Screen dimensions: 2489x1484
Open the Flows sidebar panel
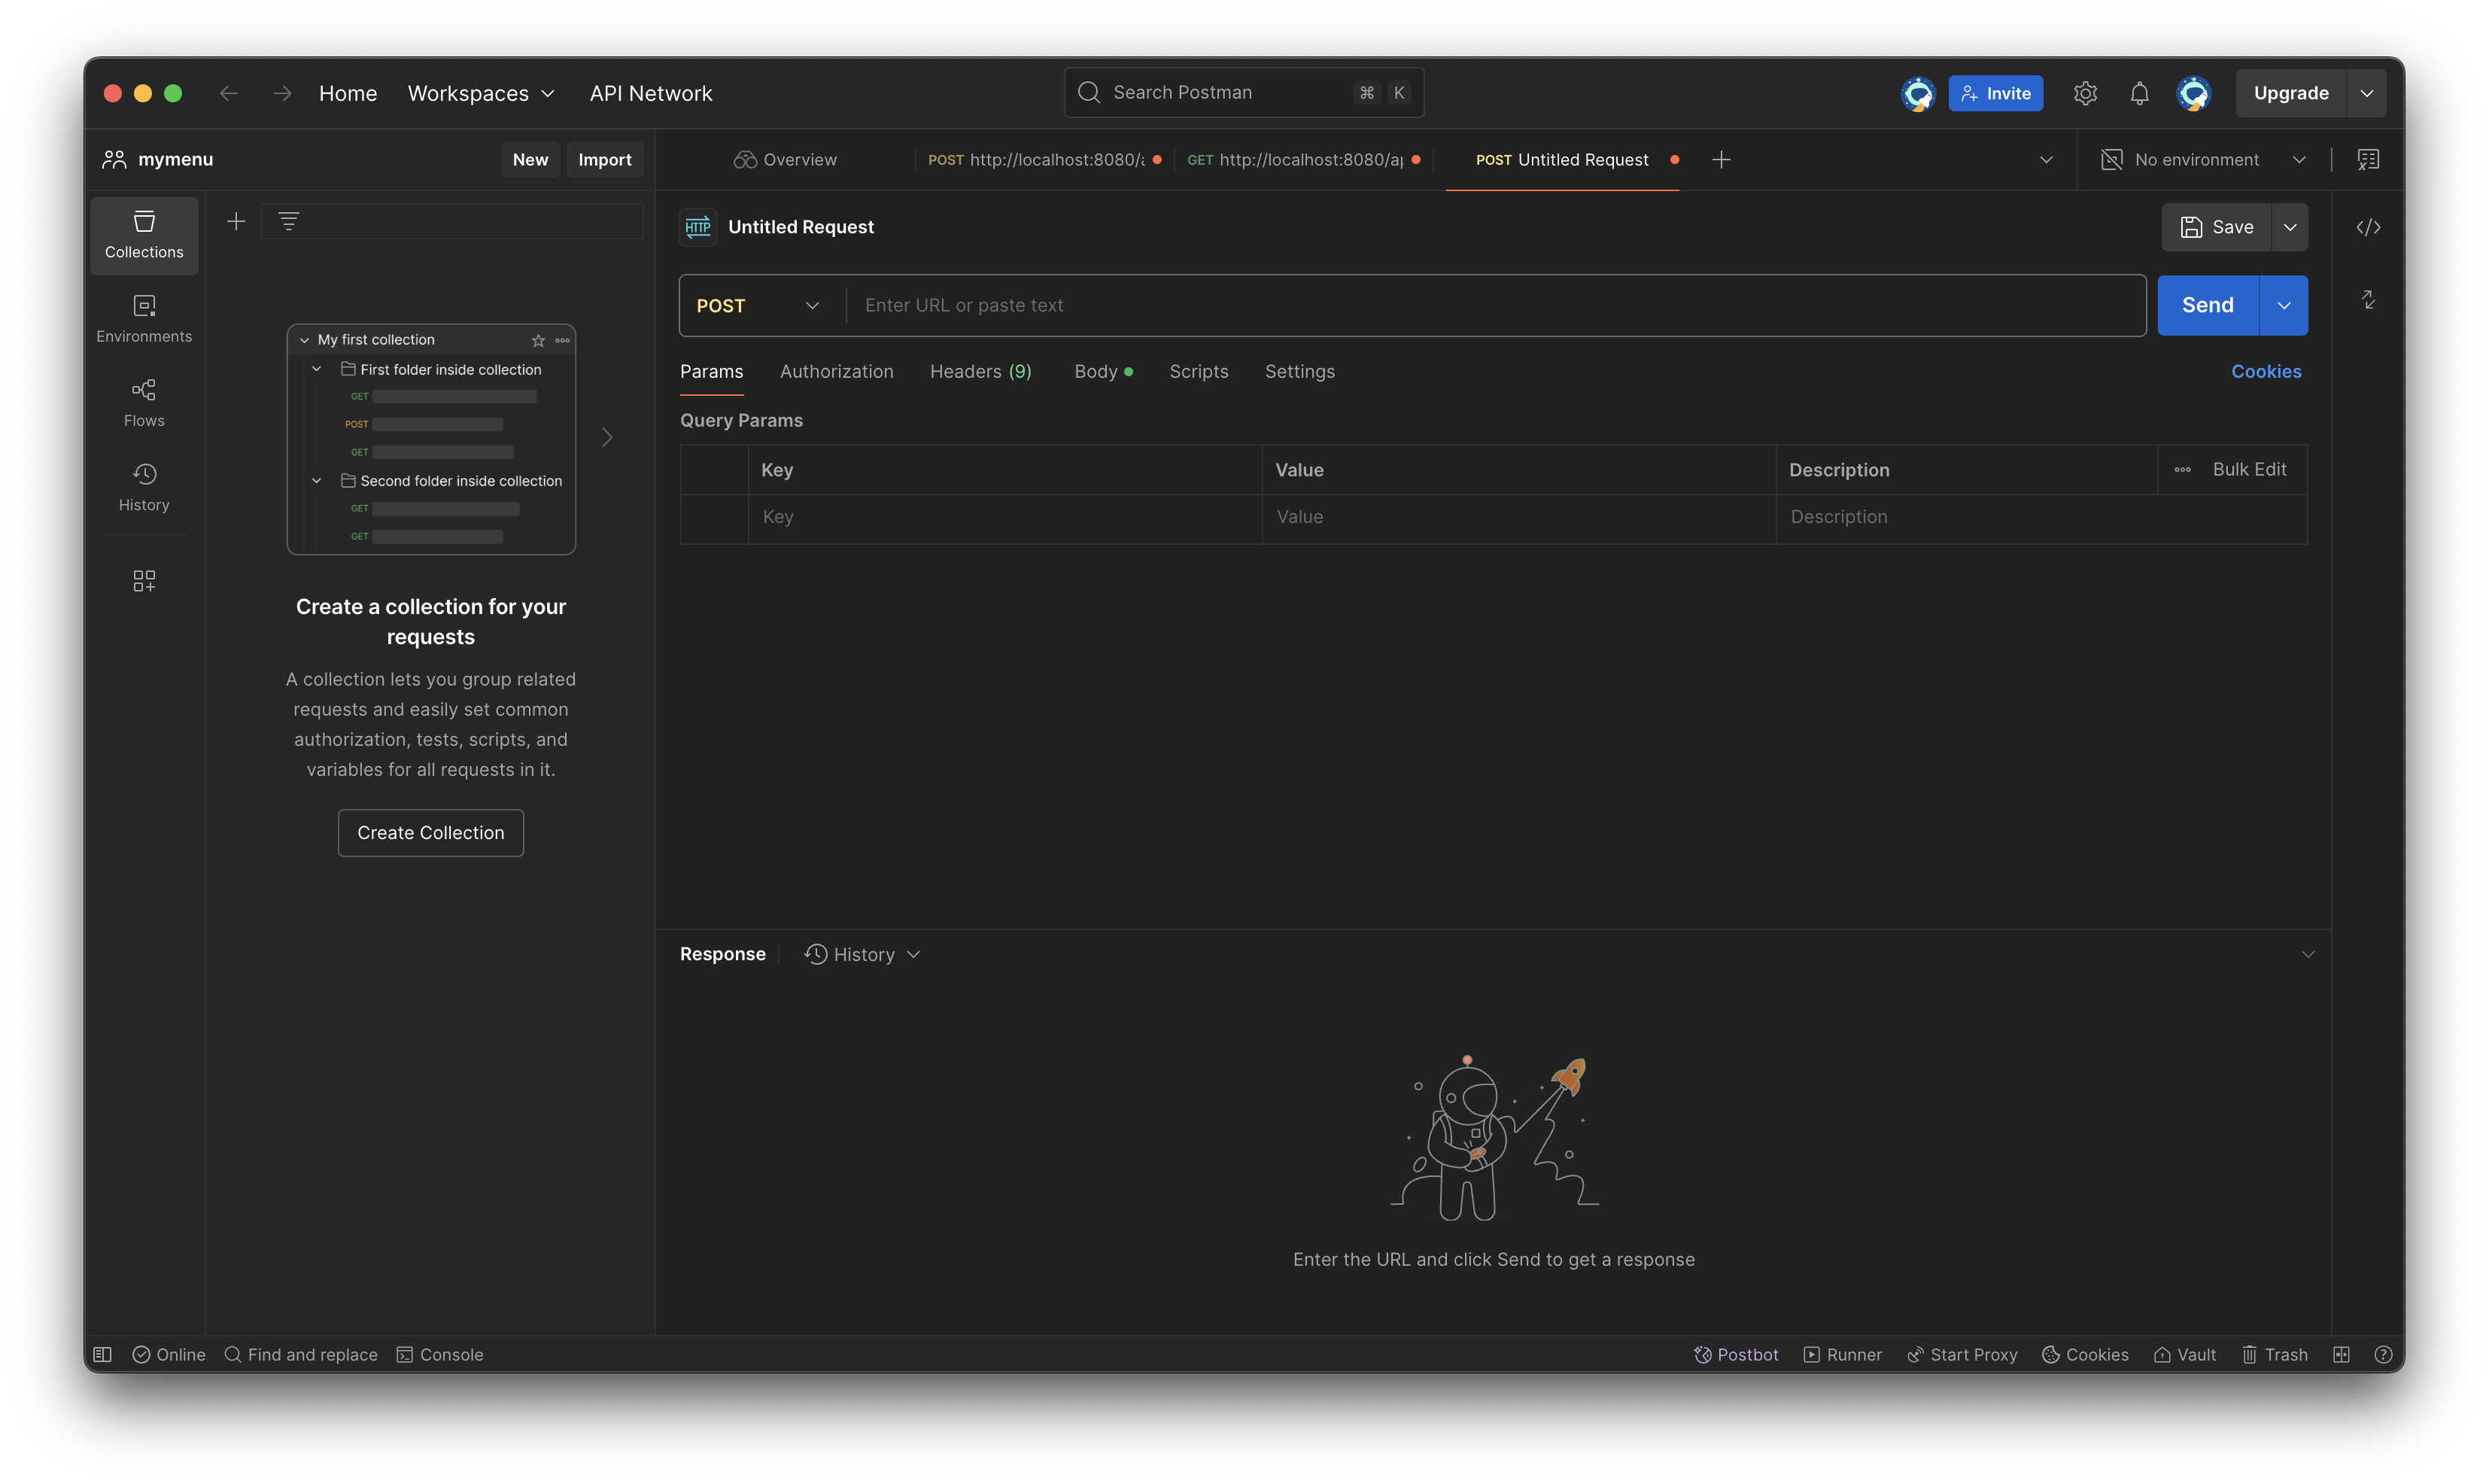(x=144, y=402)
